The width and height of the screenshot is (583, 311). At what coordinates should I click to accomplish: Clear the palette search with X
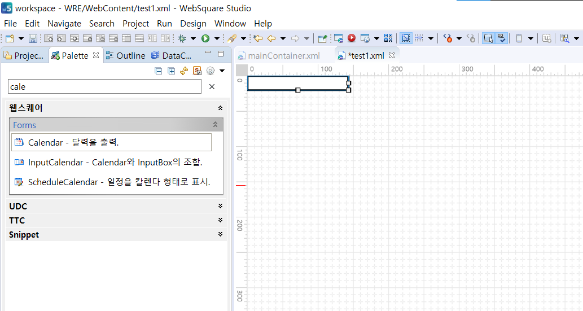(x=212, y=87)
